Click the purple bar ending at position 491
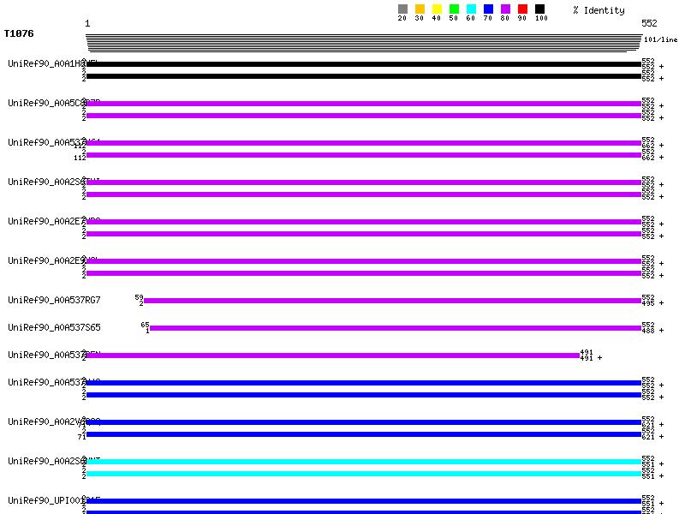 pos(332,356)
